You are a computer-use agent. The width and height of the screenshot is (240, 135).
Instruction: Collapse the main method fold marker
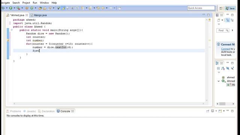coord(12,30)
